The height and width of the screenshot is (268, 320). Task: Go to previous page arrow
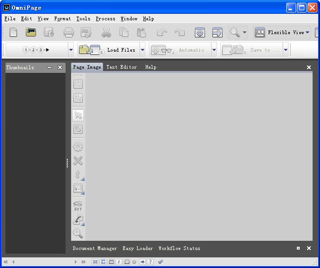click(x=13, y=262)
